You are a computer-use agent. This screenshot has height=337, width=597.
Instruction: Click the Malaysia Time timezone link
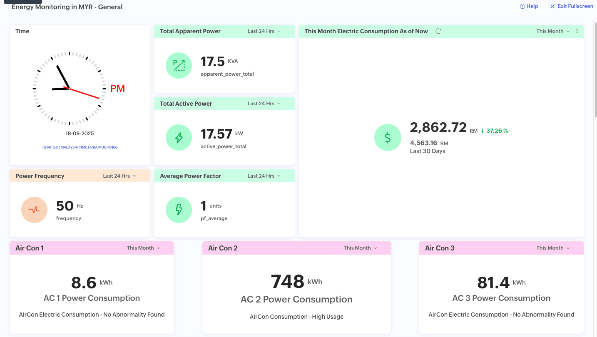(80, 147)
